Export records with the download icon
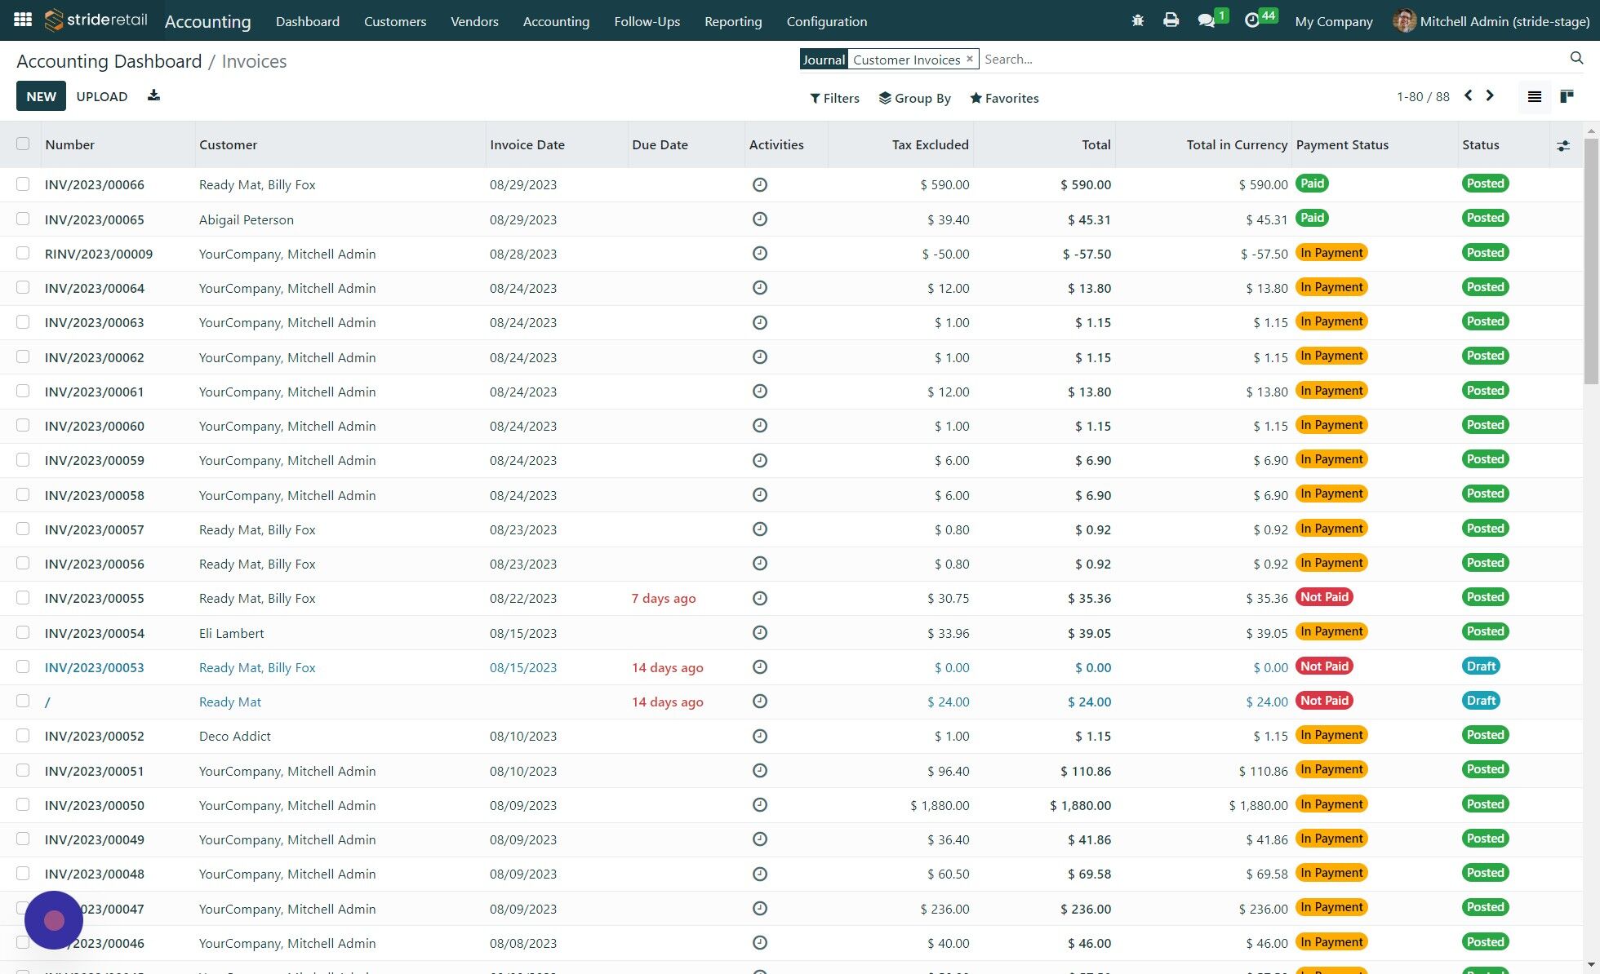 pyautogui.click(x=153, y=95)
